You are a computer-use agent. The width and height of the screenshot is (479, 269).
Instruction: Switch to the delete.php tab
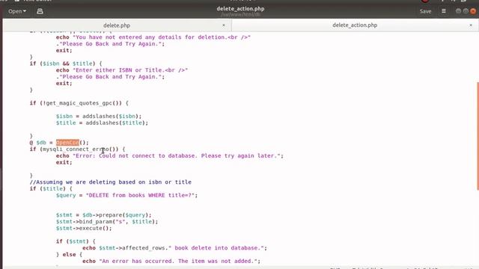117,25
